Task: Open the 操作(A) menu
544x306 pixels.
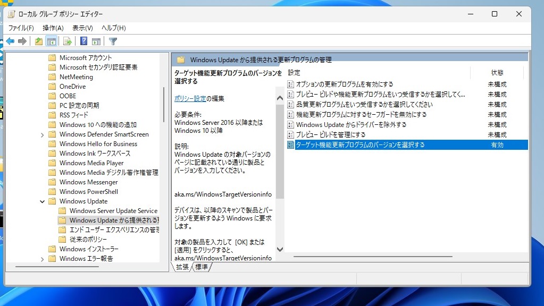Action: coord(53,28)
